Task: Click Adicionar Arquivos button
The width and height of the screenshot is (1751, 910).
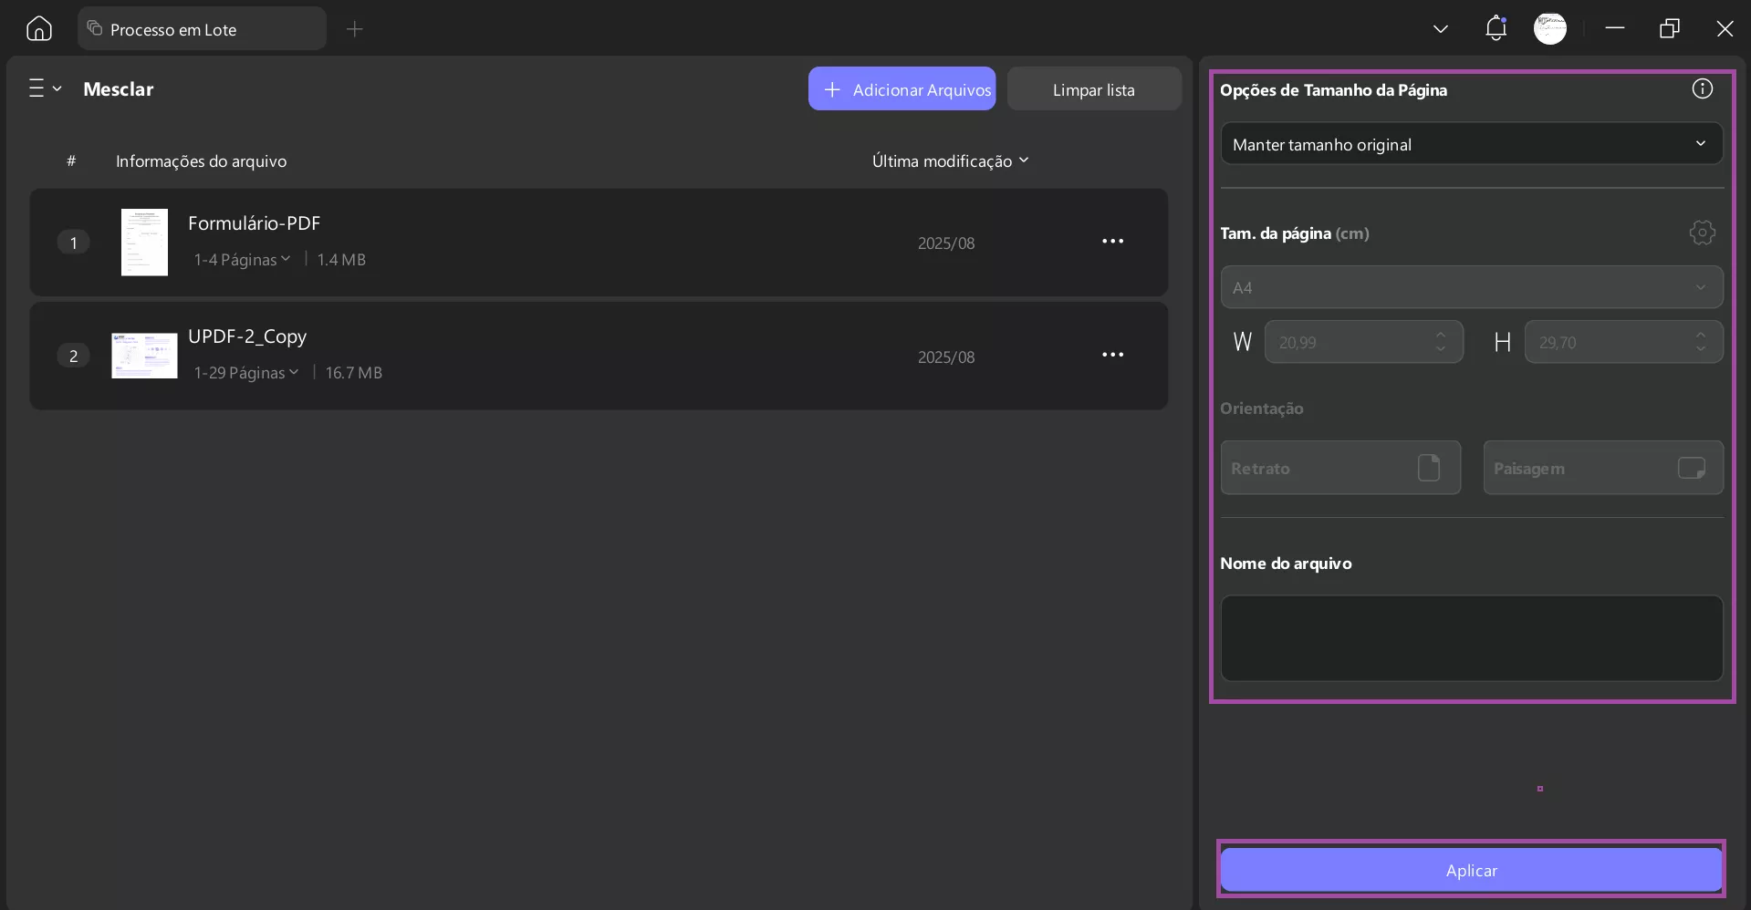Action: (902, 89)
